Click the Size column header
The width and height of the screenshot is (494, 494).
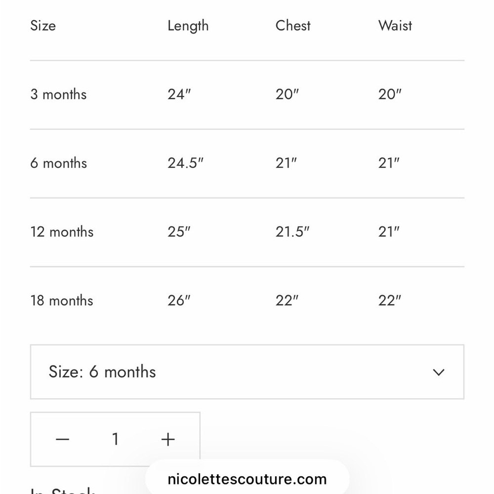click(x=43, y=26)
